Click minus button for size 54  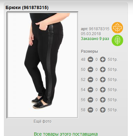90,90
